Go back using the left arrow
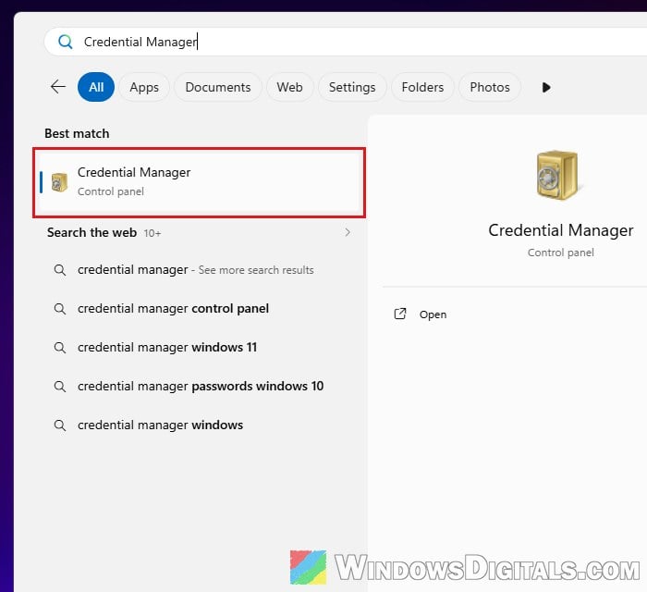Screen dimensions: 647x592 [x=58, y=87]
